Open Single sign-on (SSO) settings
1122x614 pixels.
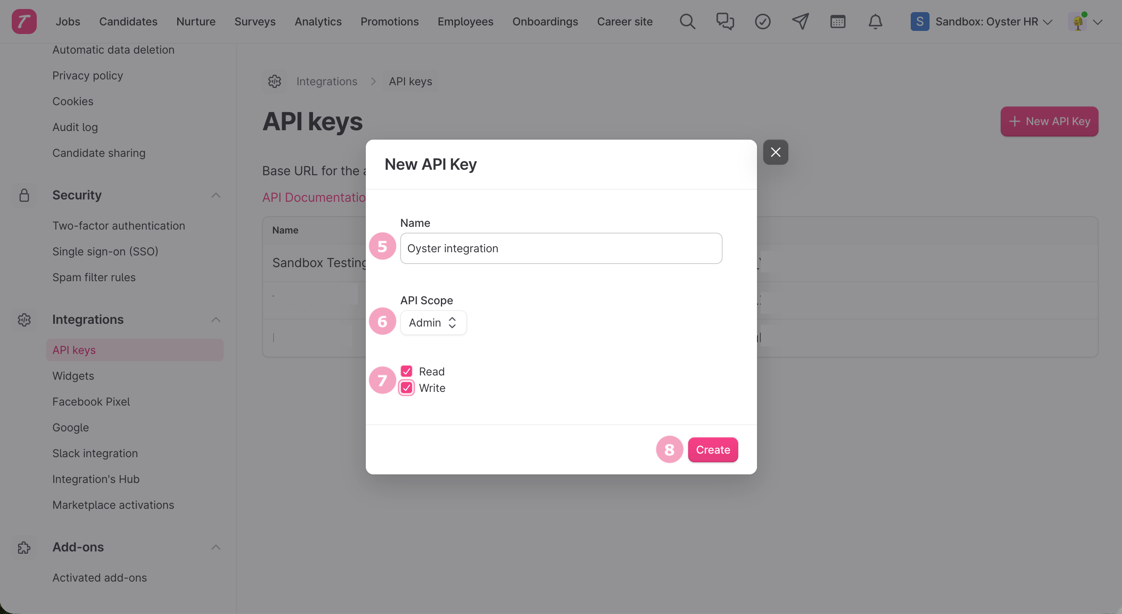tap(105, 251)
